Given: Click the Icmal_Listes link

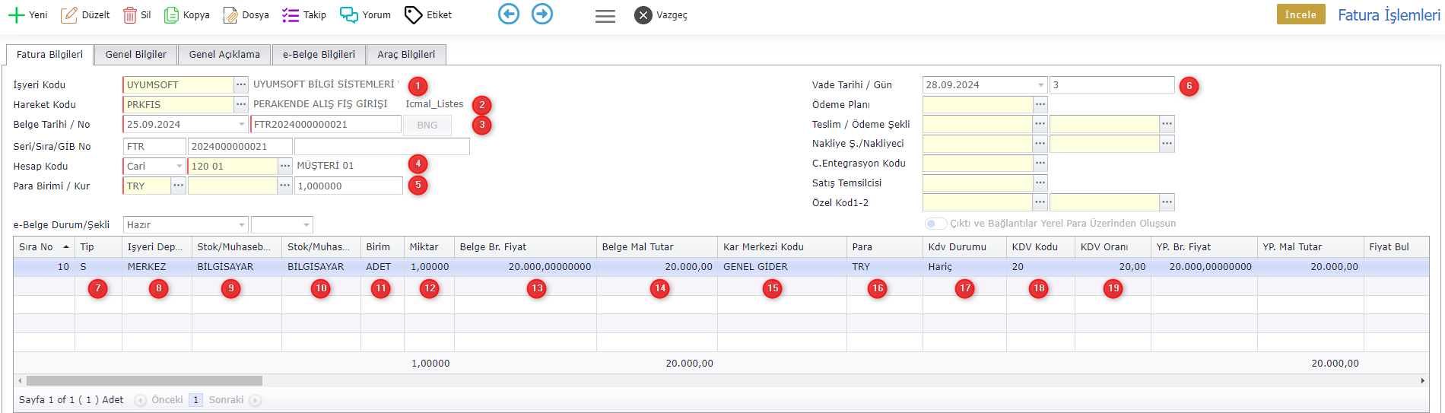Looking at the screenshot, I should pos(434,104).
